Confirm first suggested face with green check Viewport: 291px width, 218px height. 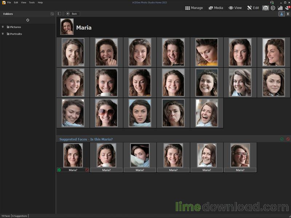pyautogui.click(x=59, y=170)
